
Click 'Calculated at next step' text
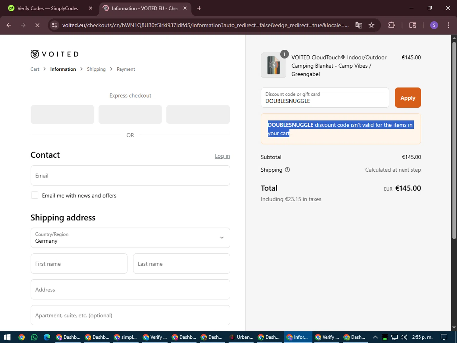[x=393, y=170]
